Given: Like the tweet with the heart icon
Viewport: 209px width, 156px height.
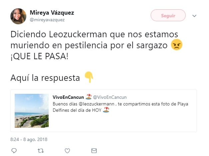Looking at the screenshot, I should coord(67,151).
